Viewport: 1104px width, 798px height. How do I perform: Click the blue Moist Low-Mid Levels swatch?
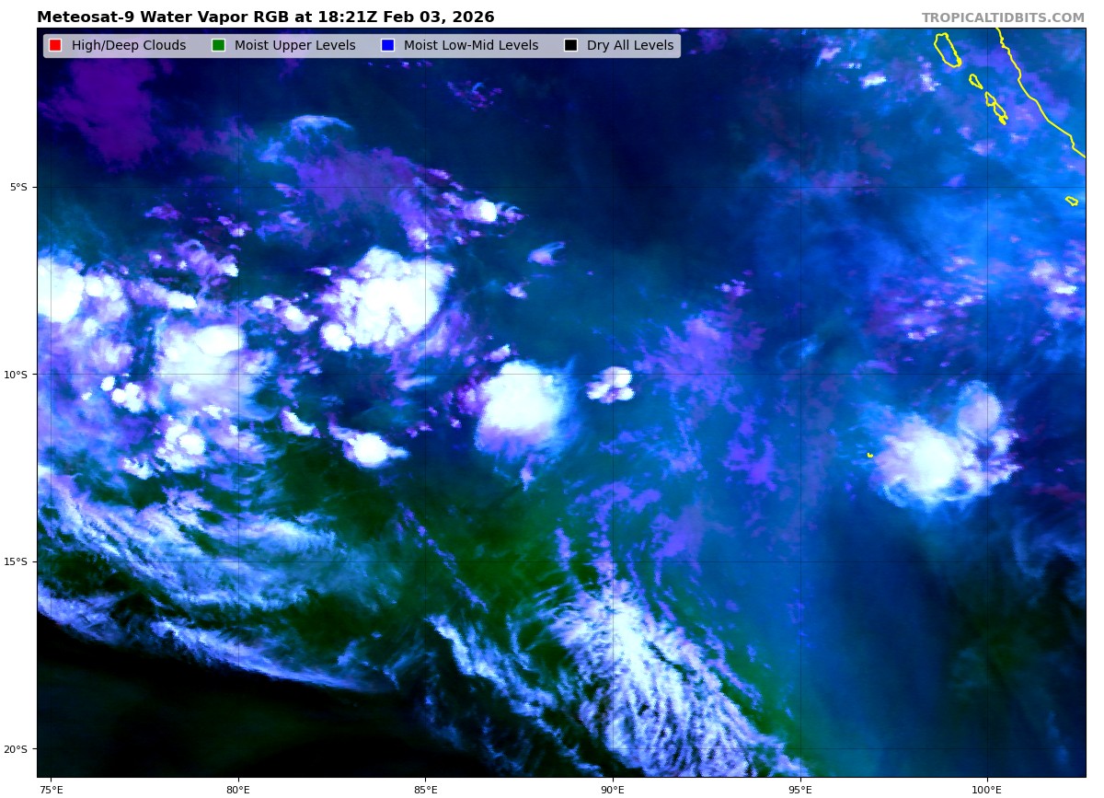click(387, 46)
